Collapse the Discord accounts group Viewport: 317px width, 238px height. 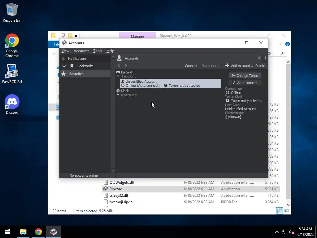click(x=118, y=76)
